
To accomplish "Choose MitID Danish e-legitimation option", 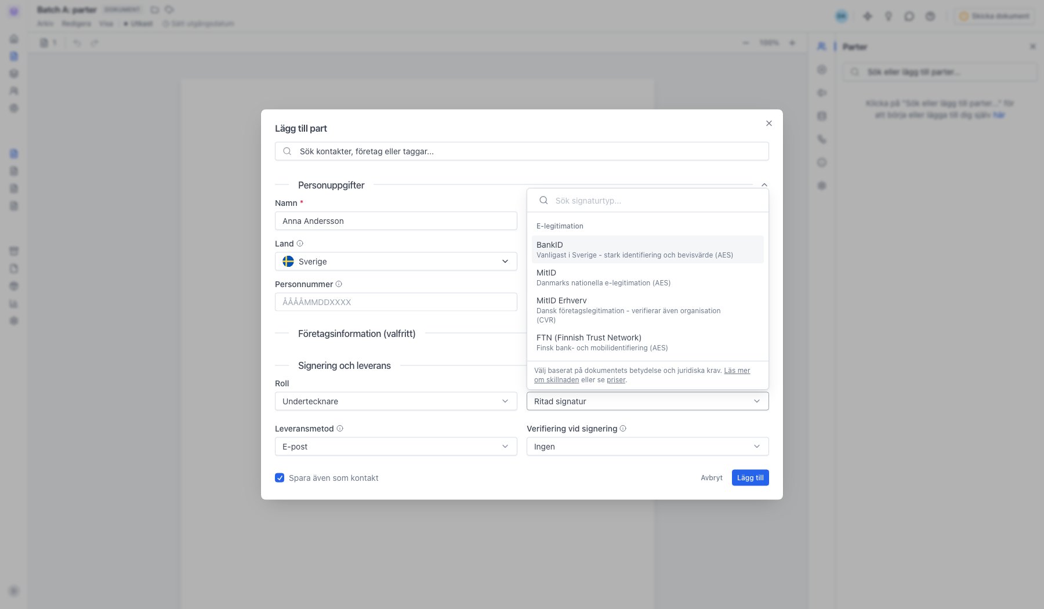I will pos(648,277).
